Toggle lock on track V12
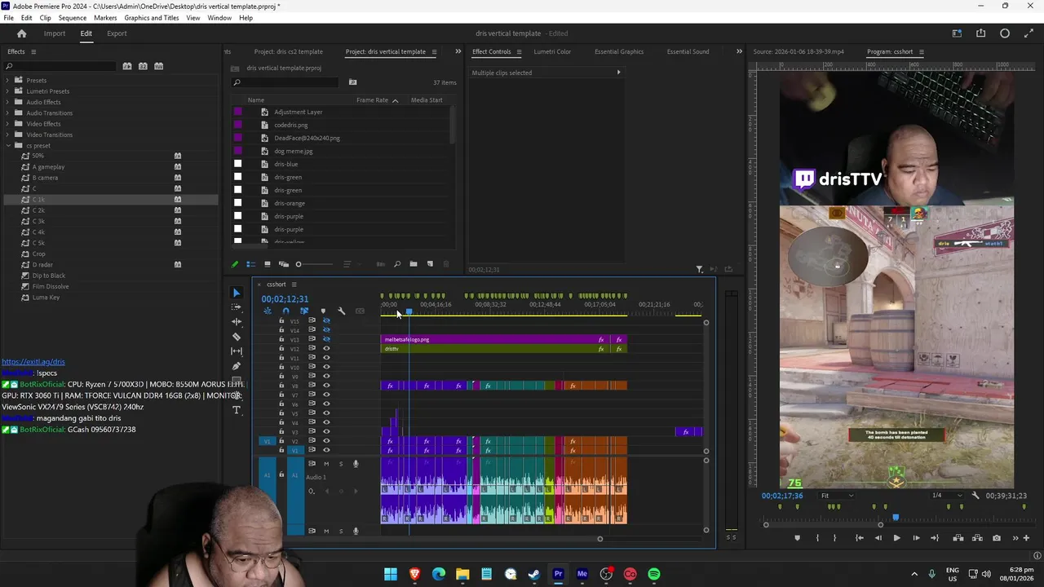This screenshot has height=587, width=1044. point(281,348)
